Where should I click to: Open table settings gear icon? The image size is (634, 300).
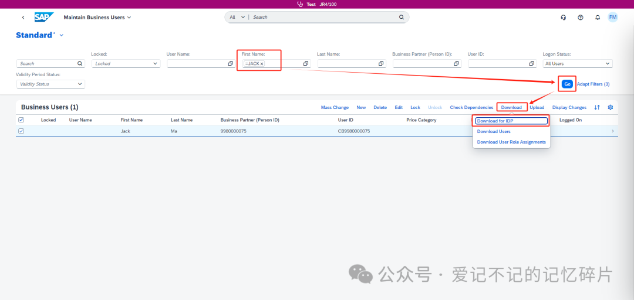coord(611,107)
